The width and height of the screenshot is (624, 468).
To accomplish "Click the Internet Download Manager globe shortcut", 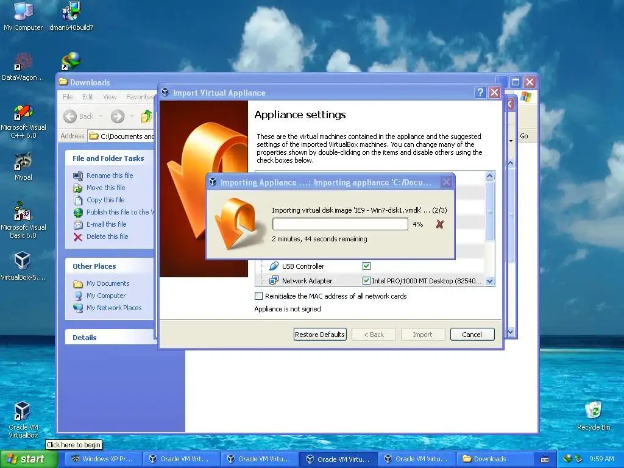I will [71, 61].
